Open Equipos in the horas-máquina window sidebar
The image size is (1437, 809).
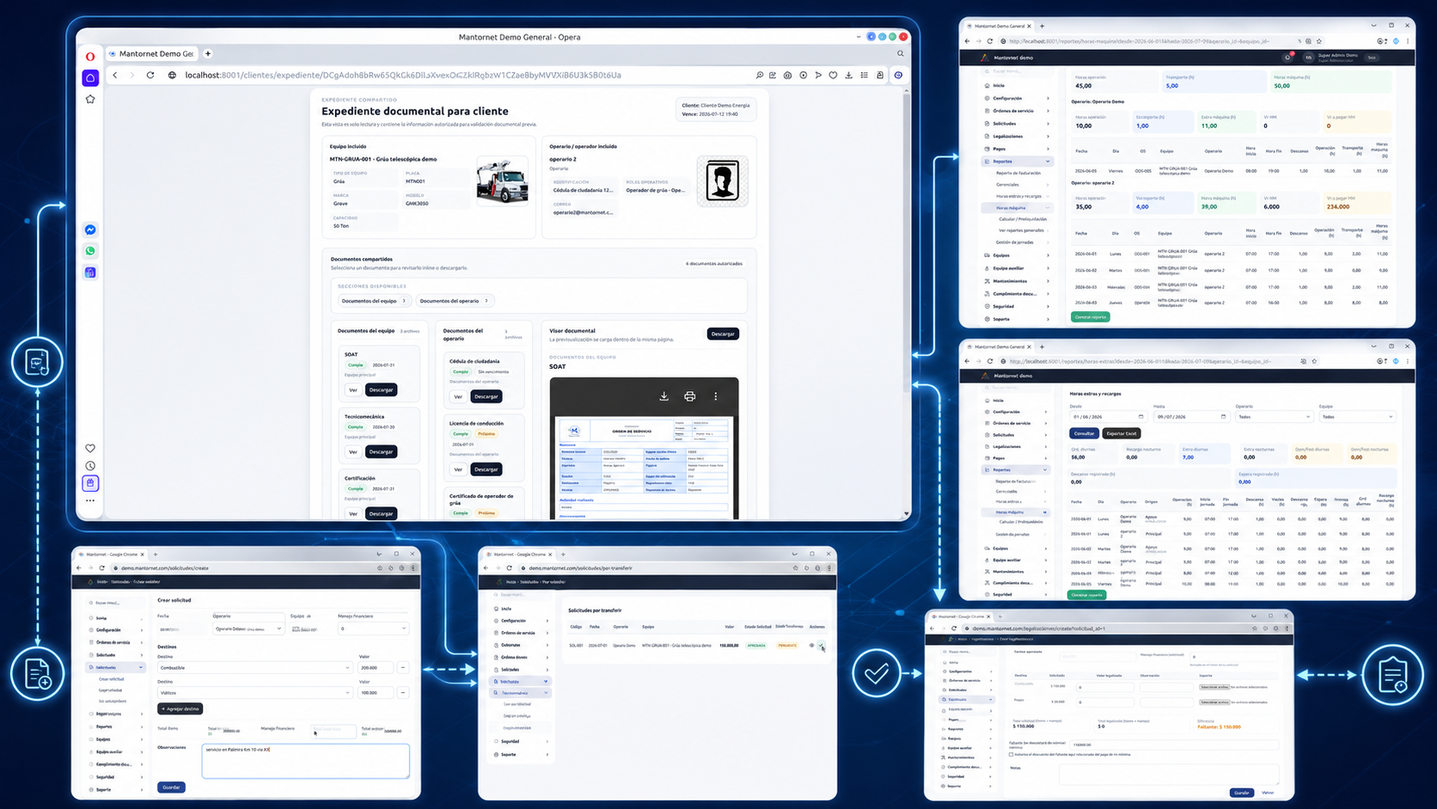1017,255
